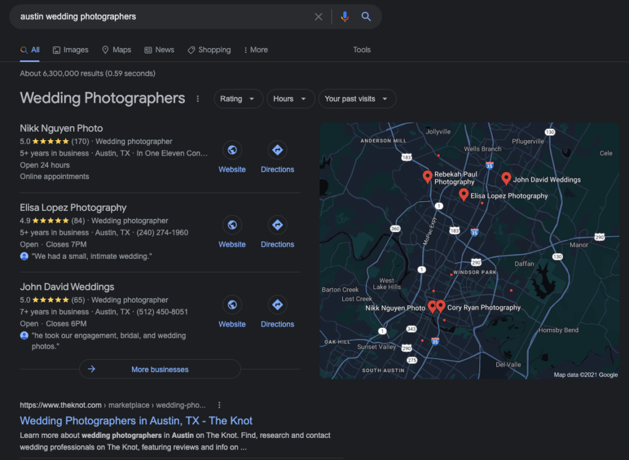Open the Hours filter dropdown

[x=290, y=99]
